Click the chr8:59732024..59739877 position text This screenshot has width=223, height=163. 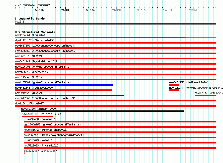(x=32, y=6)
